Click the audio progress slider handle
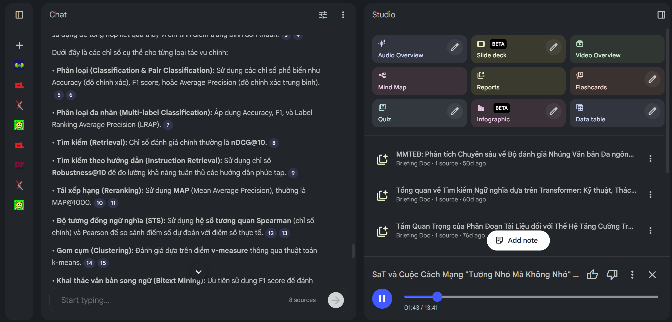The height and width of the screenshot is (322, 672). click(437, 297)
